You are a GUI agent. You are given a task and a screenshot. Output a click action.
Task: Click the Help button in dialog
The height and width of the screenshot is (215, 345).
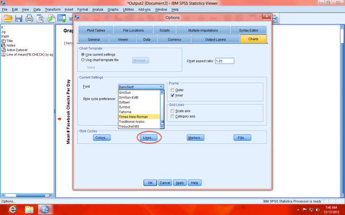pyautogui.click(x=194, y=183)
